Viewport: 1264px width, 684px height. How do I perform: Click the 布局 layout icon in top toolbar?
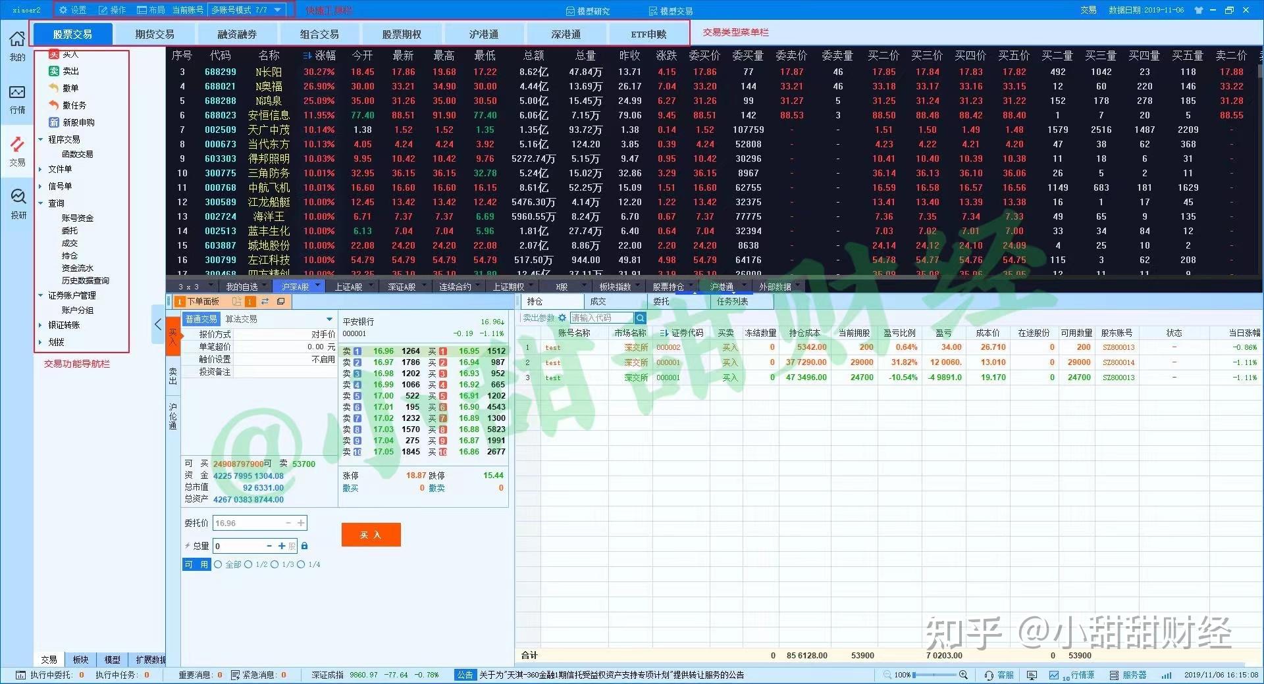(142, 10)
